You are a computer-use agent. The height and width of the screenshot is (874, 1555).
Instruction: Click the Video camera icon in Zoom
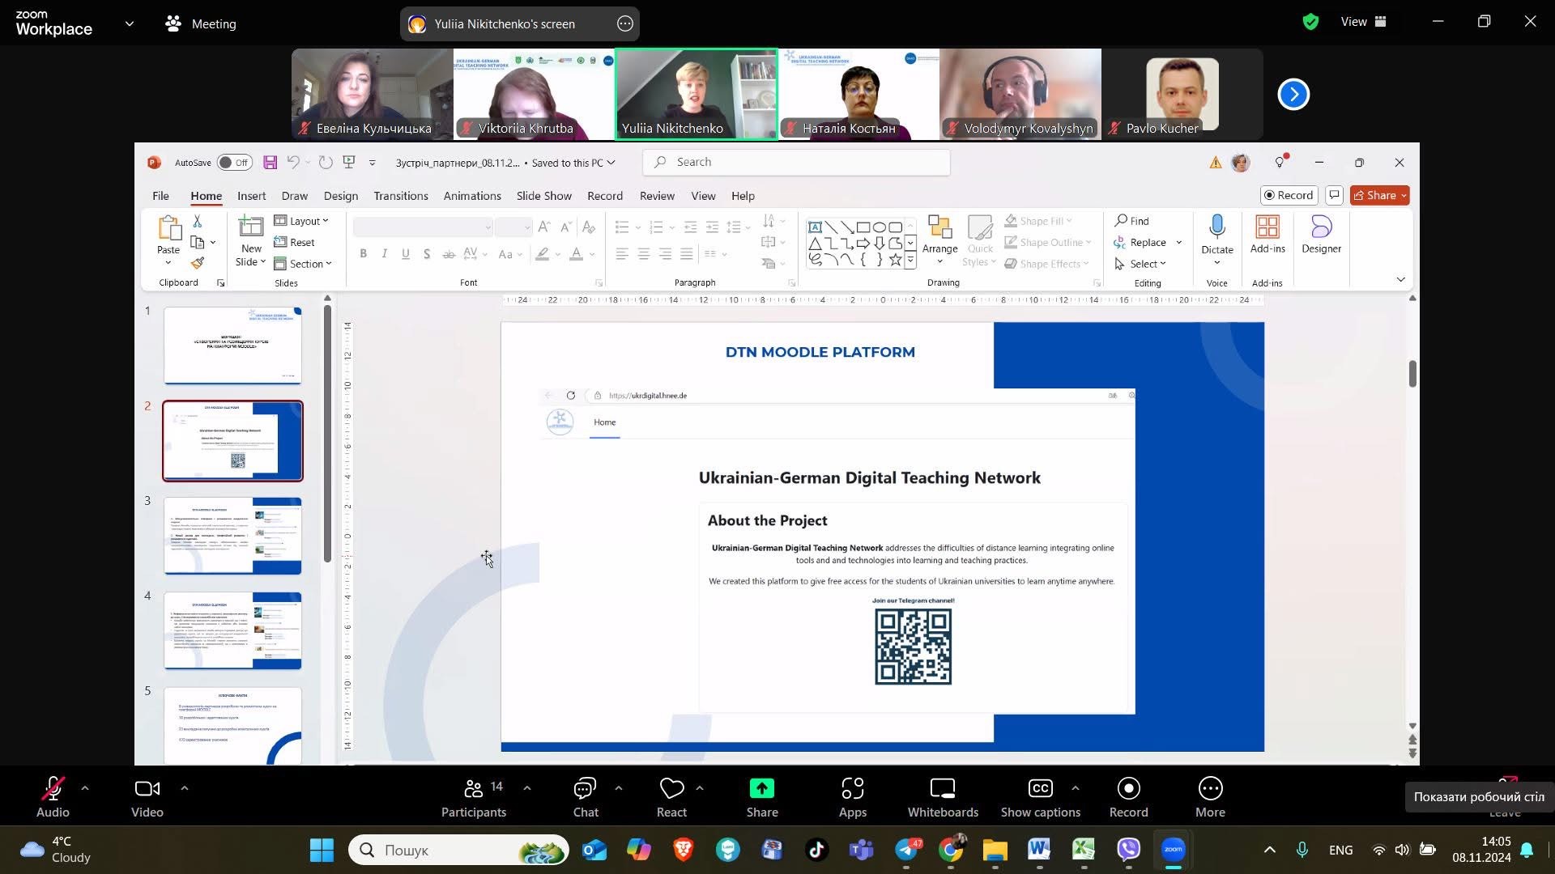(x=147, y=788)
